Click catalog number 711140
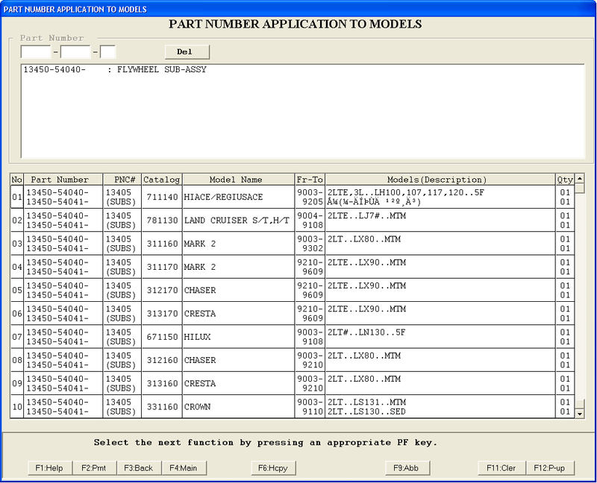597x483 pixels. coord(162,197)
